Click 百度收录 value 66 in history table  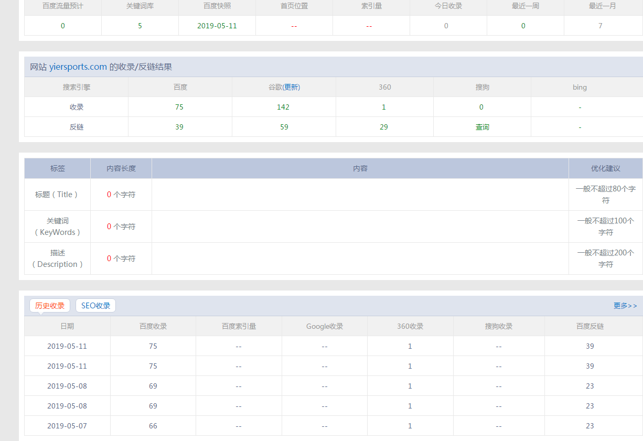tap(153, 426)
